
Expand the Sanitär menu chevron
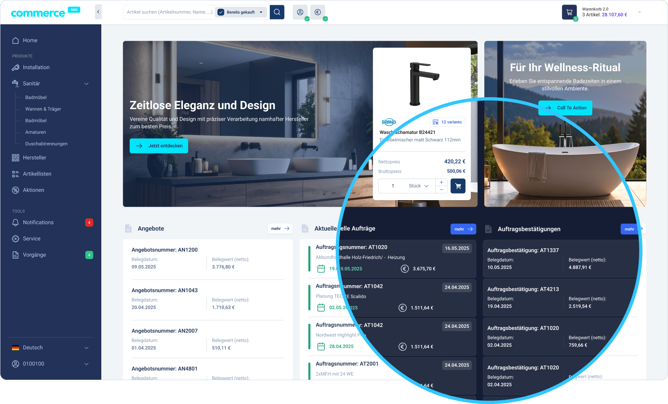pyautogui.click(x=86, y=84)
